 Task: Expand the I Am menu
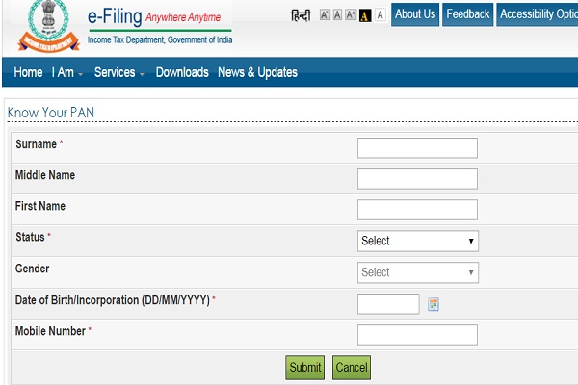(x=67, y=73)
